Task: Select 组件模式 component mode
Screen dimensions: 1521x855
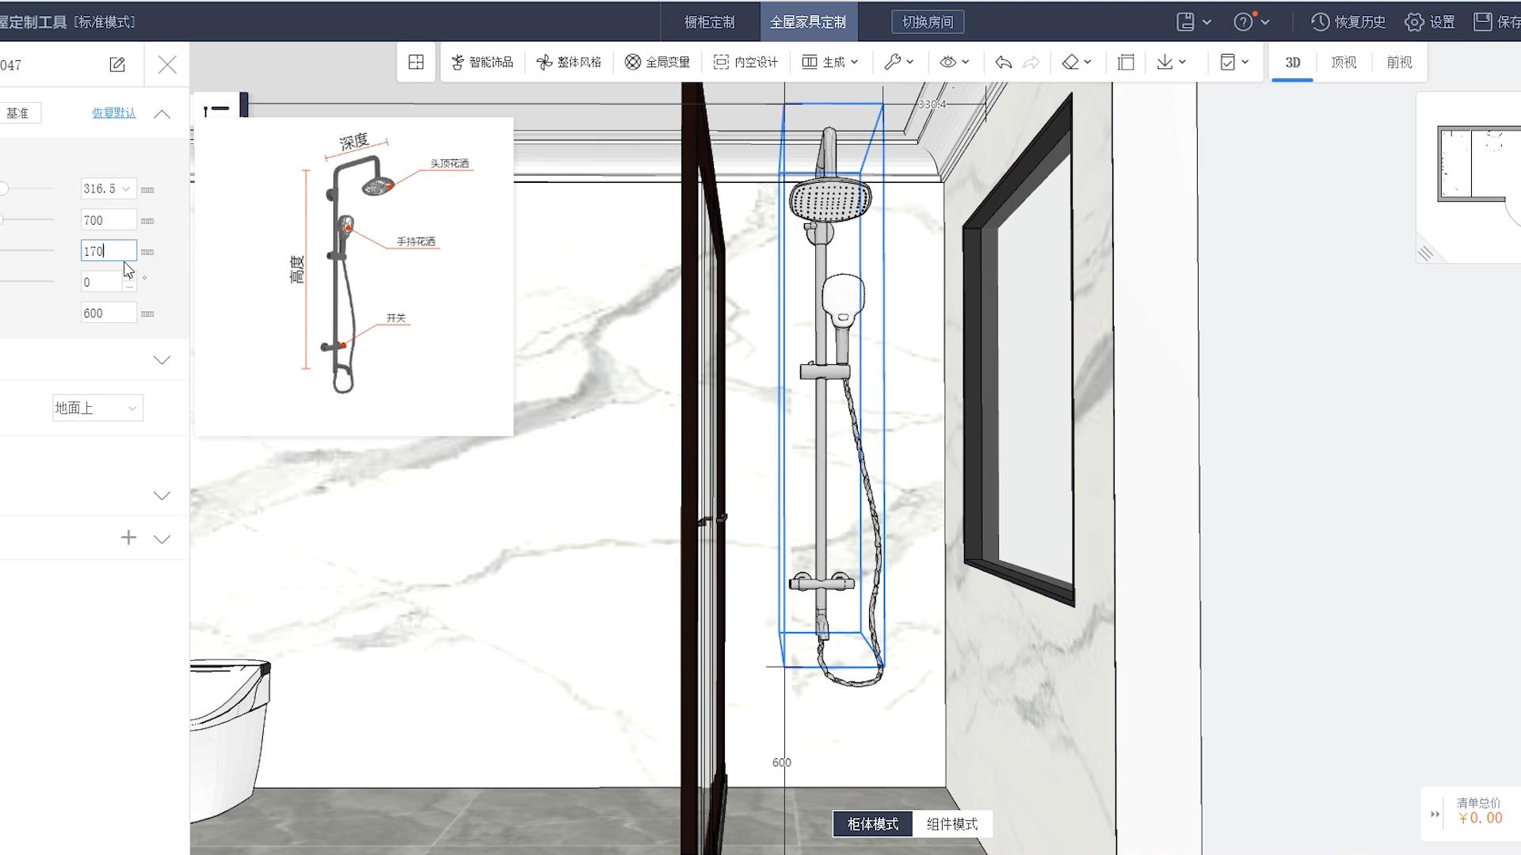Action: point(952,824)
